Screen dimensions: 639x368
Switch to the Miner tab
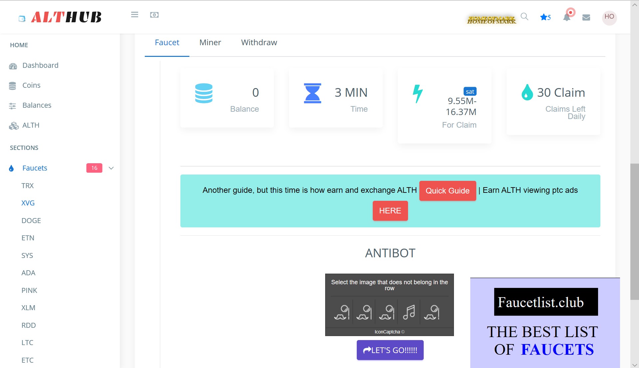(210, 43)
